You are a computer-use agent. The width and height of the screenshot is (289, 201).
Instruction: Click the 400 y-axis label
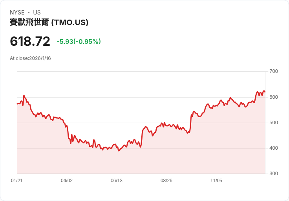pyautogui.click(x=274, y=148)
